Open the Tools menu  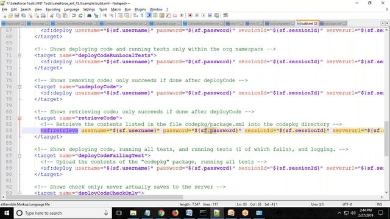(103, 10)
